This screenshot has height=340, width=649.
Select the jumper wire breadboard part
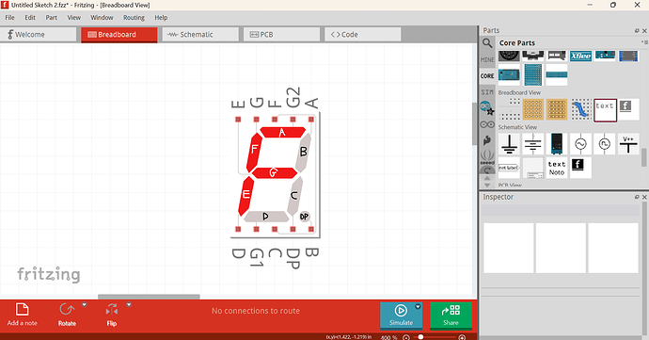[580, 109]
